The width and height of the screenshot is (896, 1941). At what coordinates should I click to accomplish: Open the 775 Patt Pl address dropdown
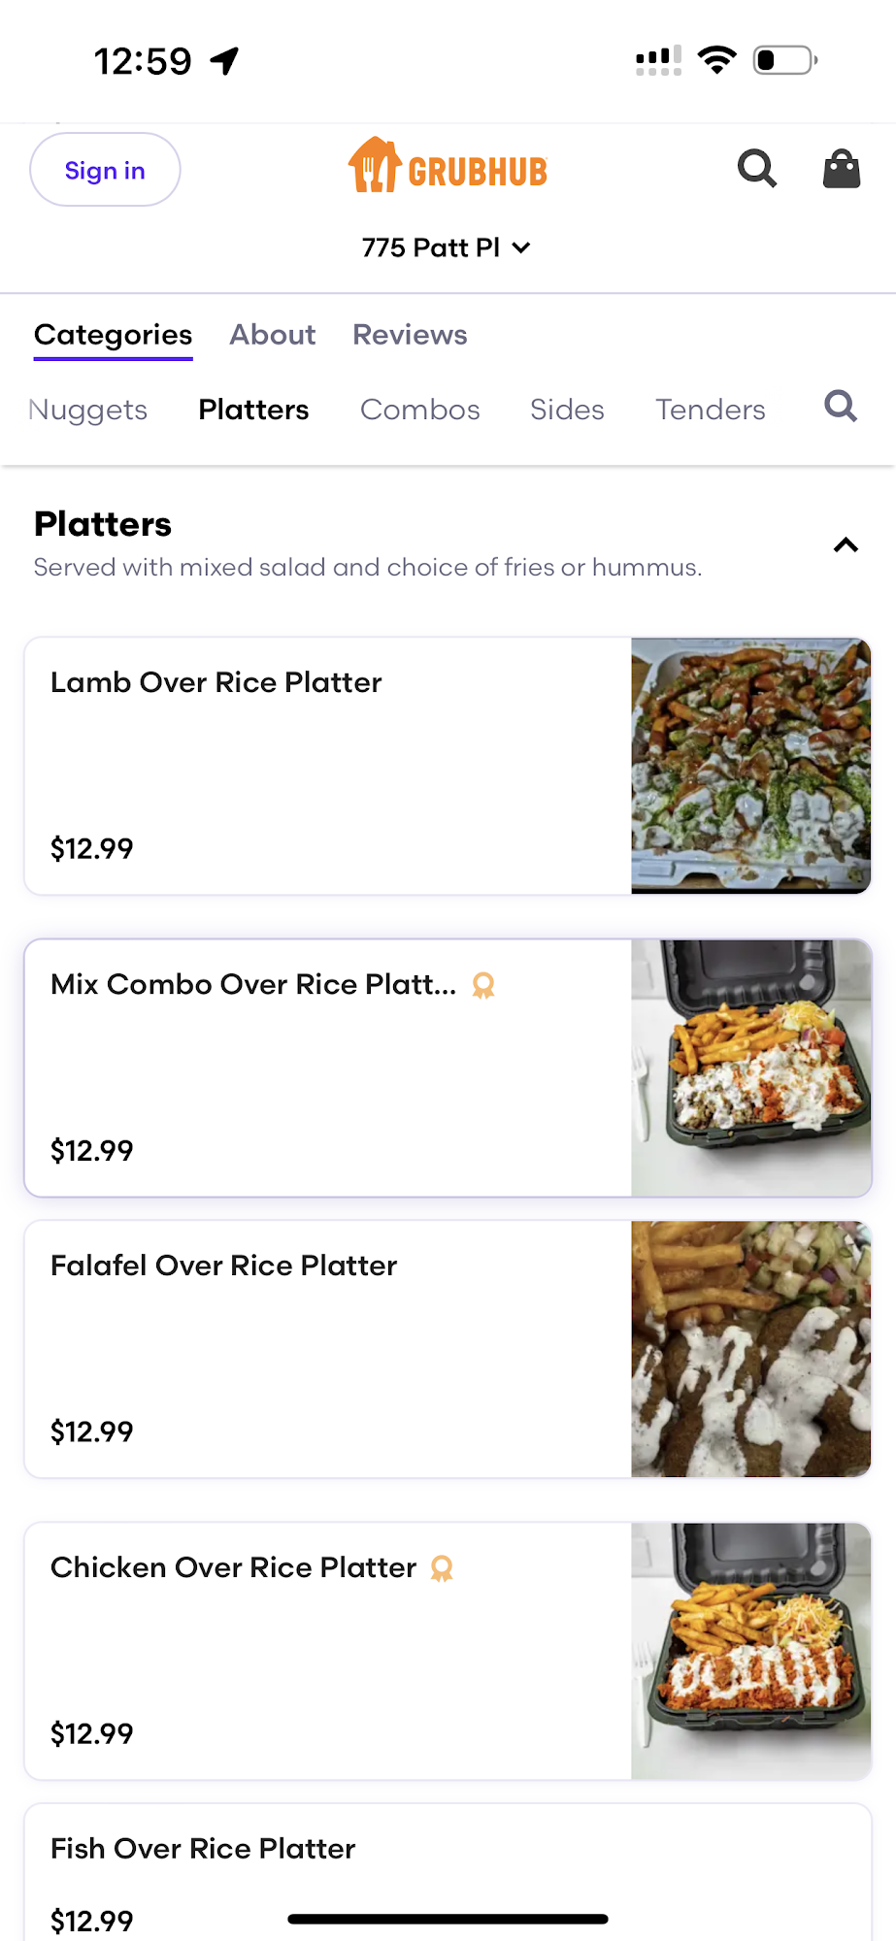pyautogui.click(x=447, y=247)
